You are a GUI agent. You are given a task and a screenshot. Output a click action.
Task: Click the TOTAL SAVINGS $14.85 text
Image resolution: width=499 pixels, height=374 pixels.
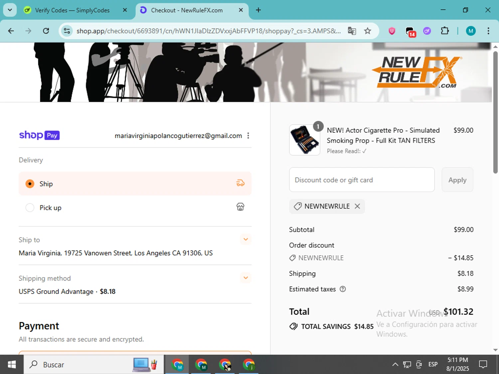click(x=337, y=326)
